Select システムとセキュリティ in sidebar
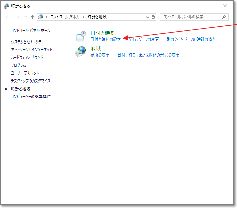Screen dimensions: 237x208 28,42
